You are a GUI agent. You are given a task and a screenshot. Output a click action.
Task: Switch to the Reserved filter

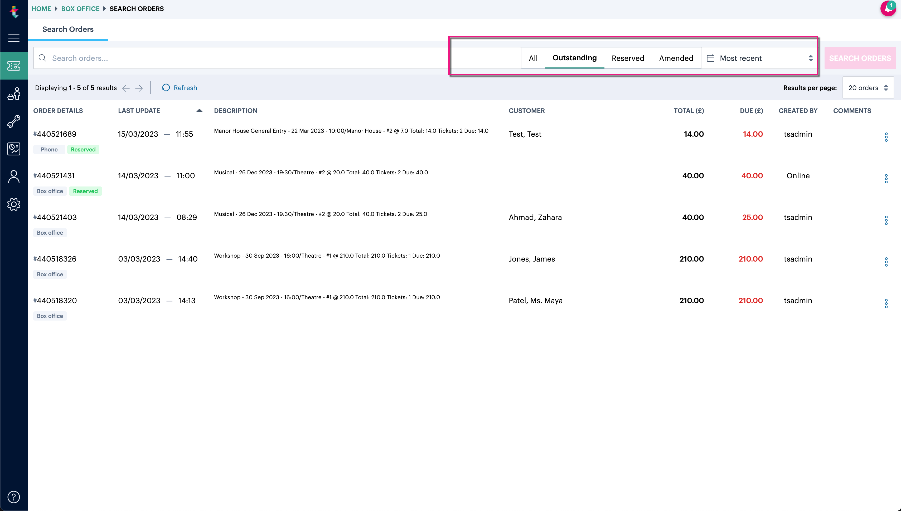(x=628, y=58)
